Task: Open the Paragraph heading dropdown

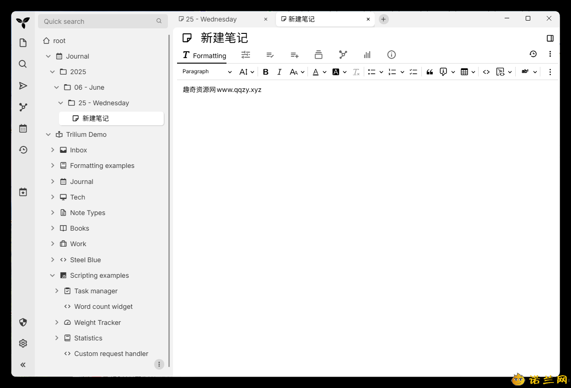Action: (207, 72)
